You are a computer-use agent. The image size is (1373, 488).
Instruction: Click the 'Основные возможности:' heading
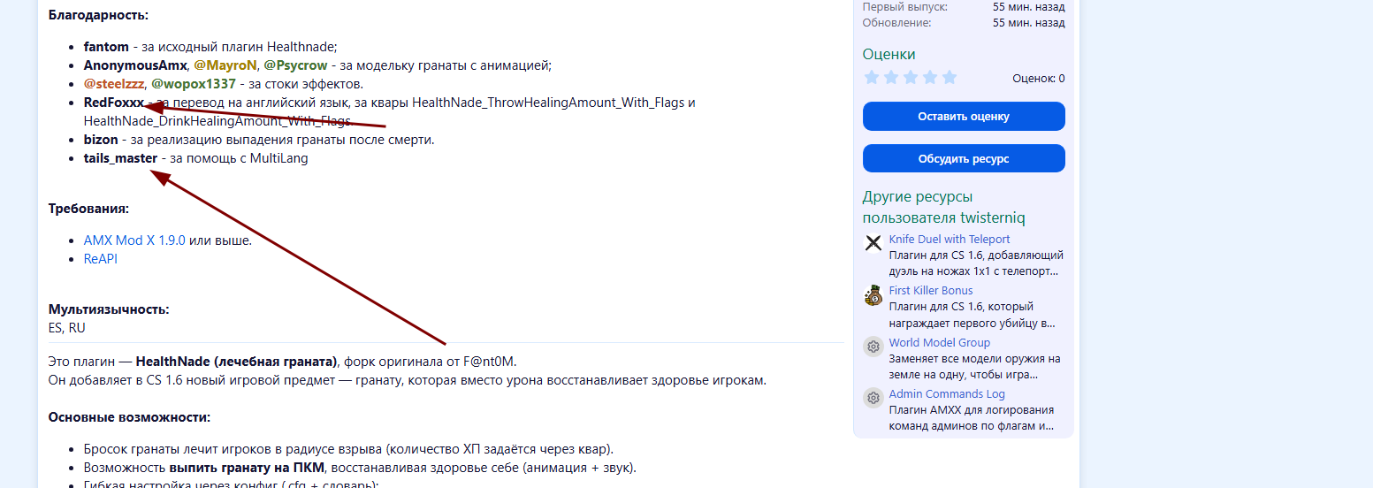129,417
